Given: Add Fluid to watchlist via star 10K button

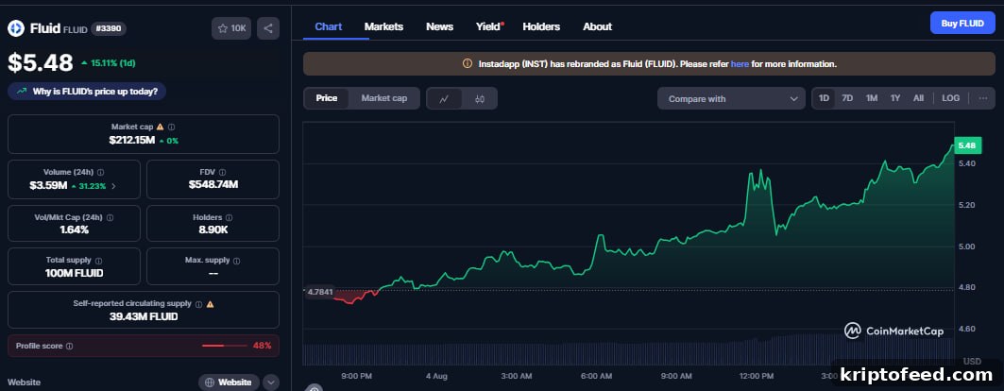Looking at the screenshot, I should (x=231, y=28).
